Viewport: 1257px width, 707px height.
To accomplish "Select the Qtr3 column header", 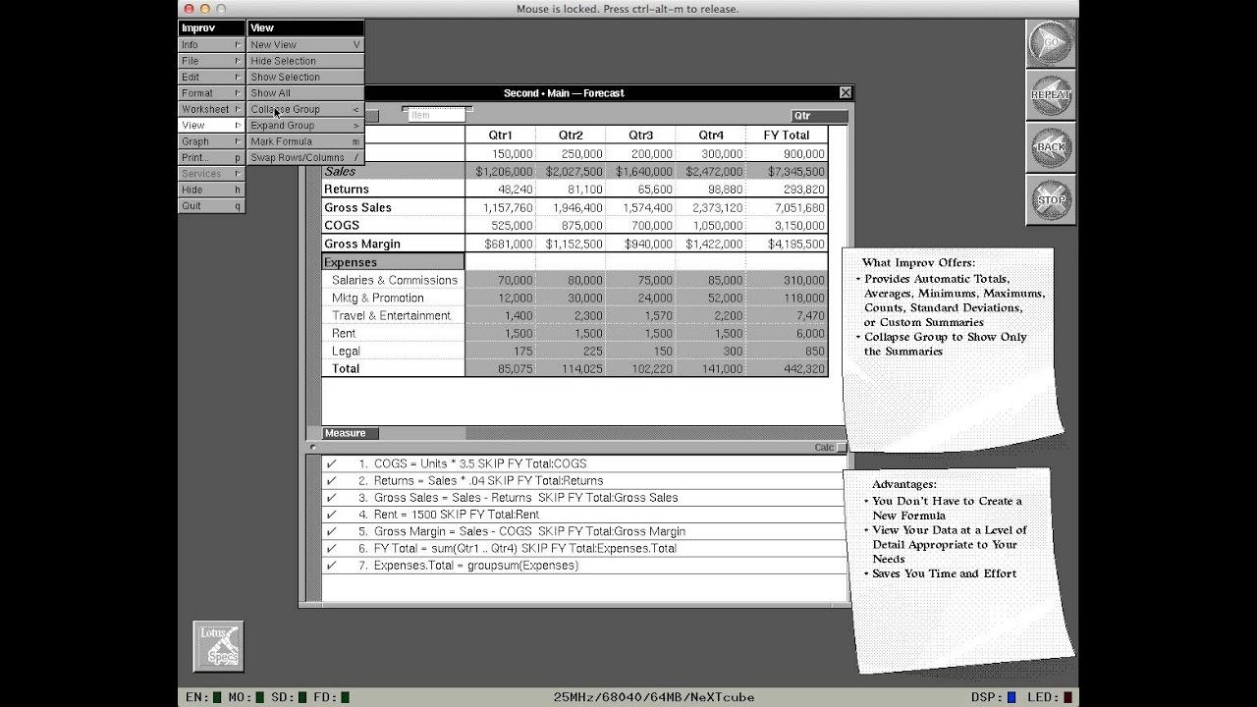I will 640,135.
